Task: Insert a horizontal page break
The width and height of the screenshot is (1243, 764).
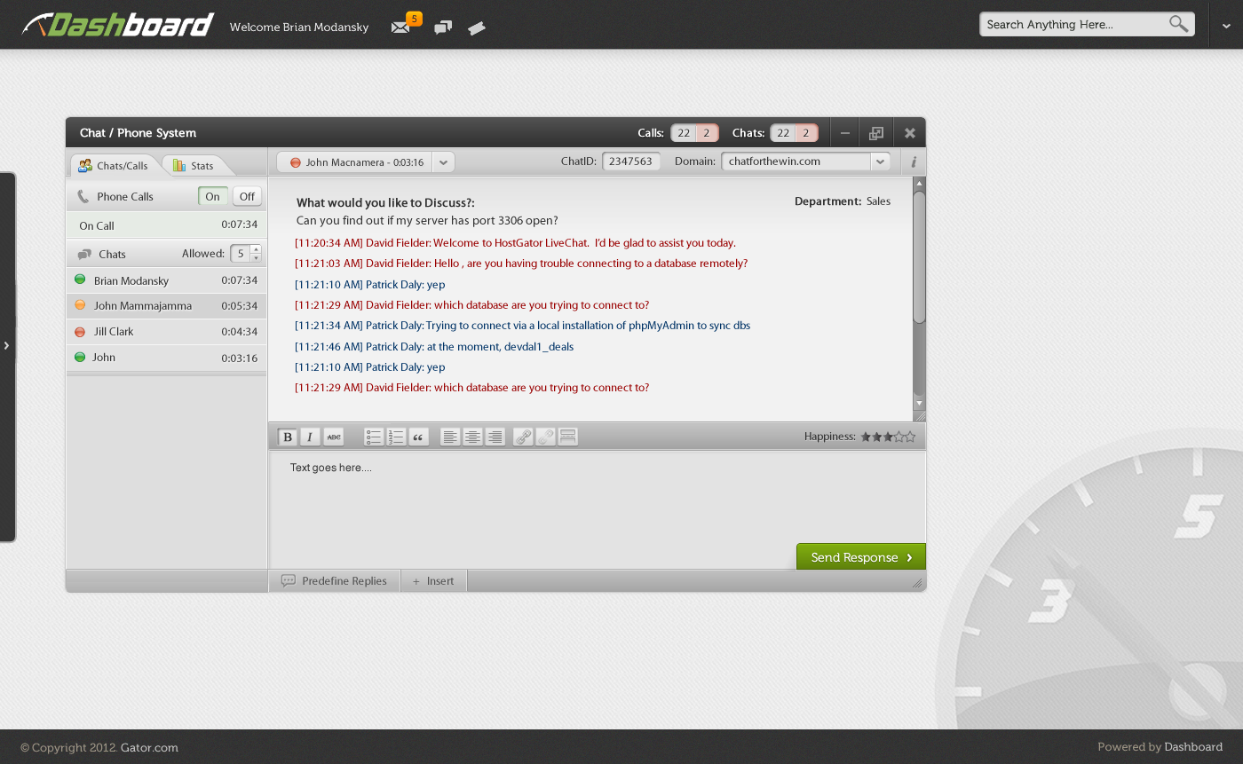Action: pos(568,437)
